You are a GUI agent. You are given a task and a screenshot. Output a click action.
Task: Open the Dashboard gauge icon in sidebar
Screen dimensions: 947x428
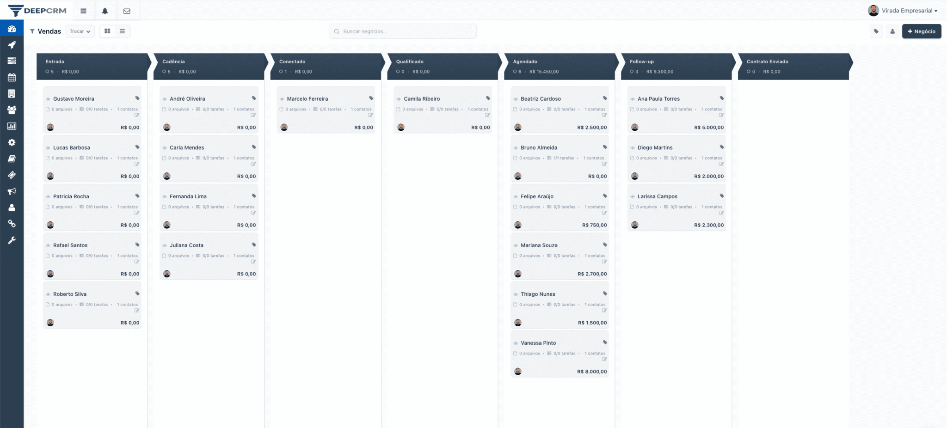12,29
